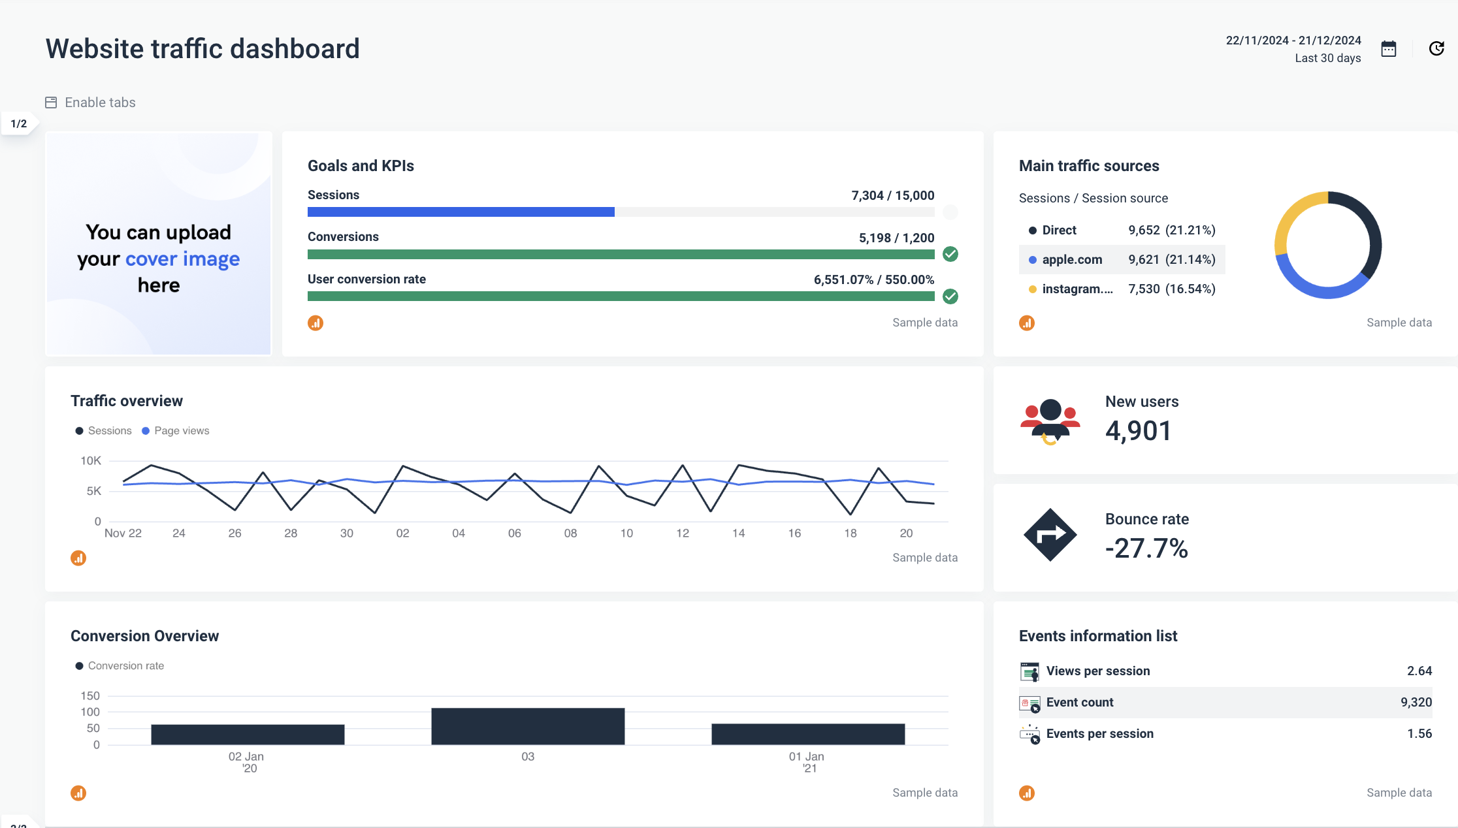This screenshot has height=828, width=1458.
Task: Click the orange analytics icon in Events information list
Action: (x=1027, y=793)
